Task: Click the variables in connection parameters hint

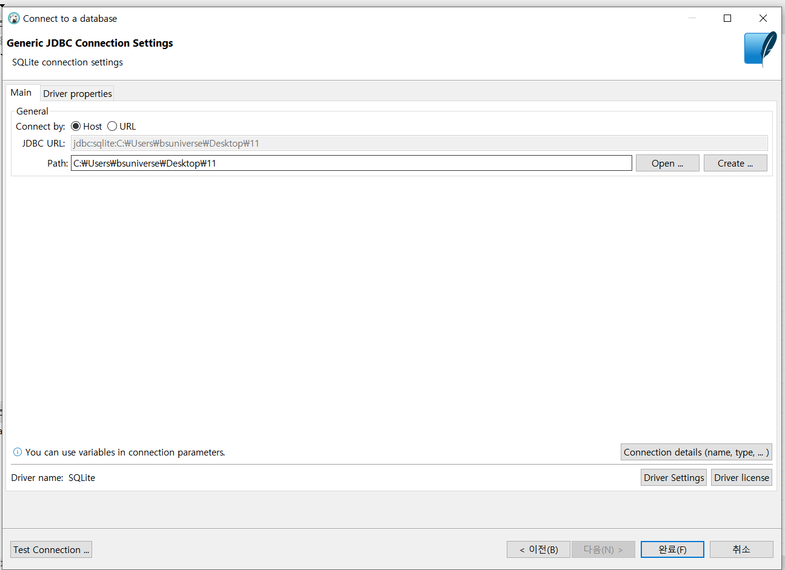Action: pyautogui.click(x=125, y=452)
